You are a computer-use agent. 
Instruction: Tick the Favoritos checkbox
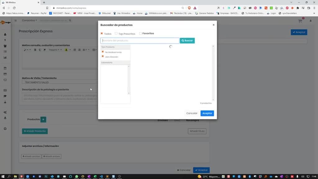coord(140,33)
